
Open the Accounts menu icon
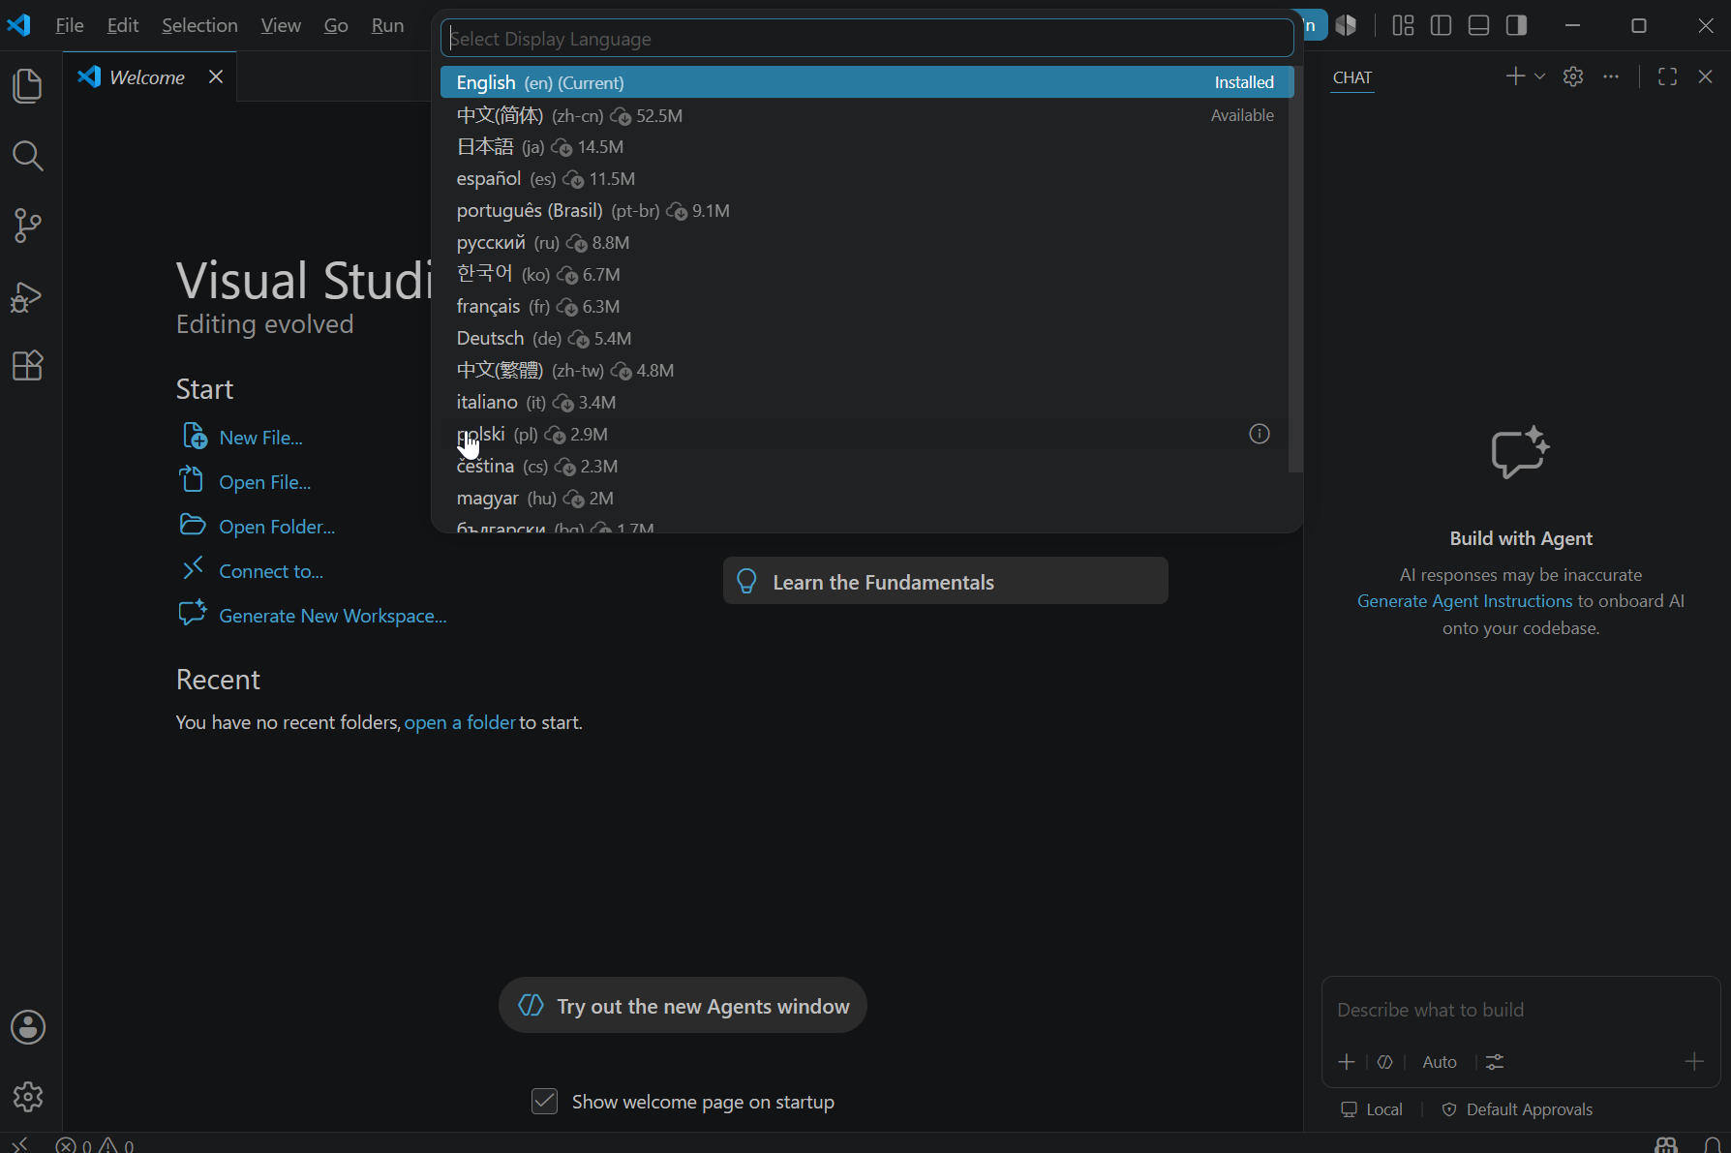(x=28, y=1027)
